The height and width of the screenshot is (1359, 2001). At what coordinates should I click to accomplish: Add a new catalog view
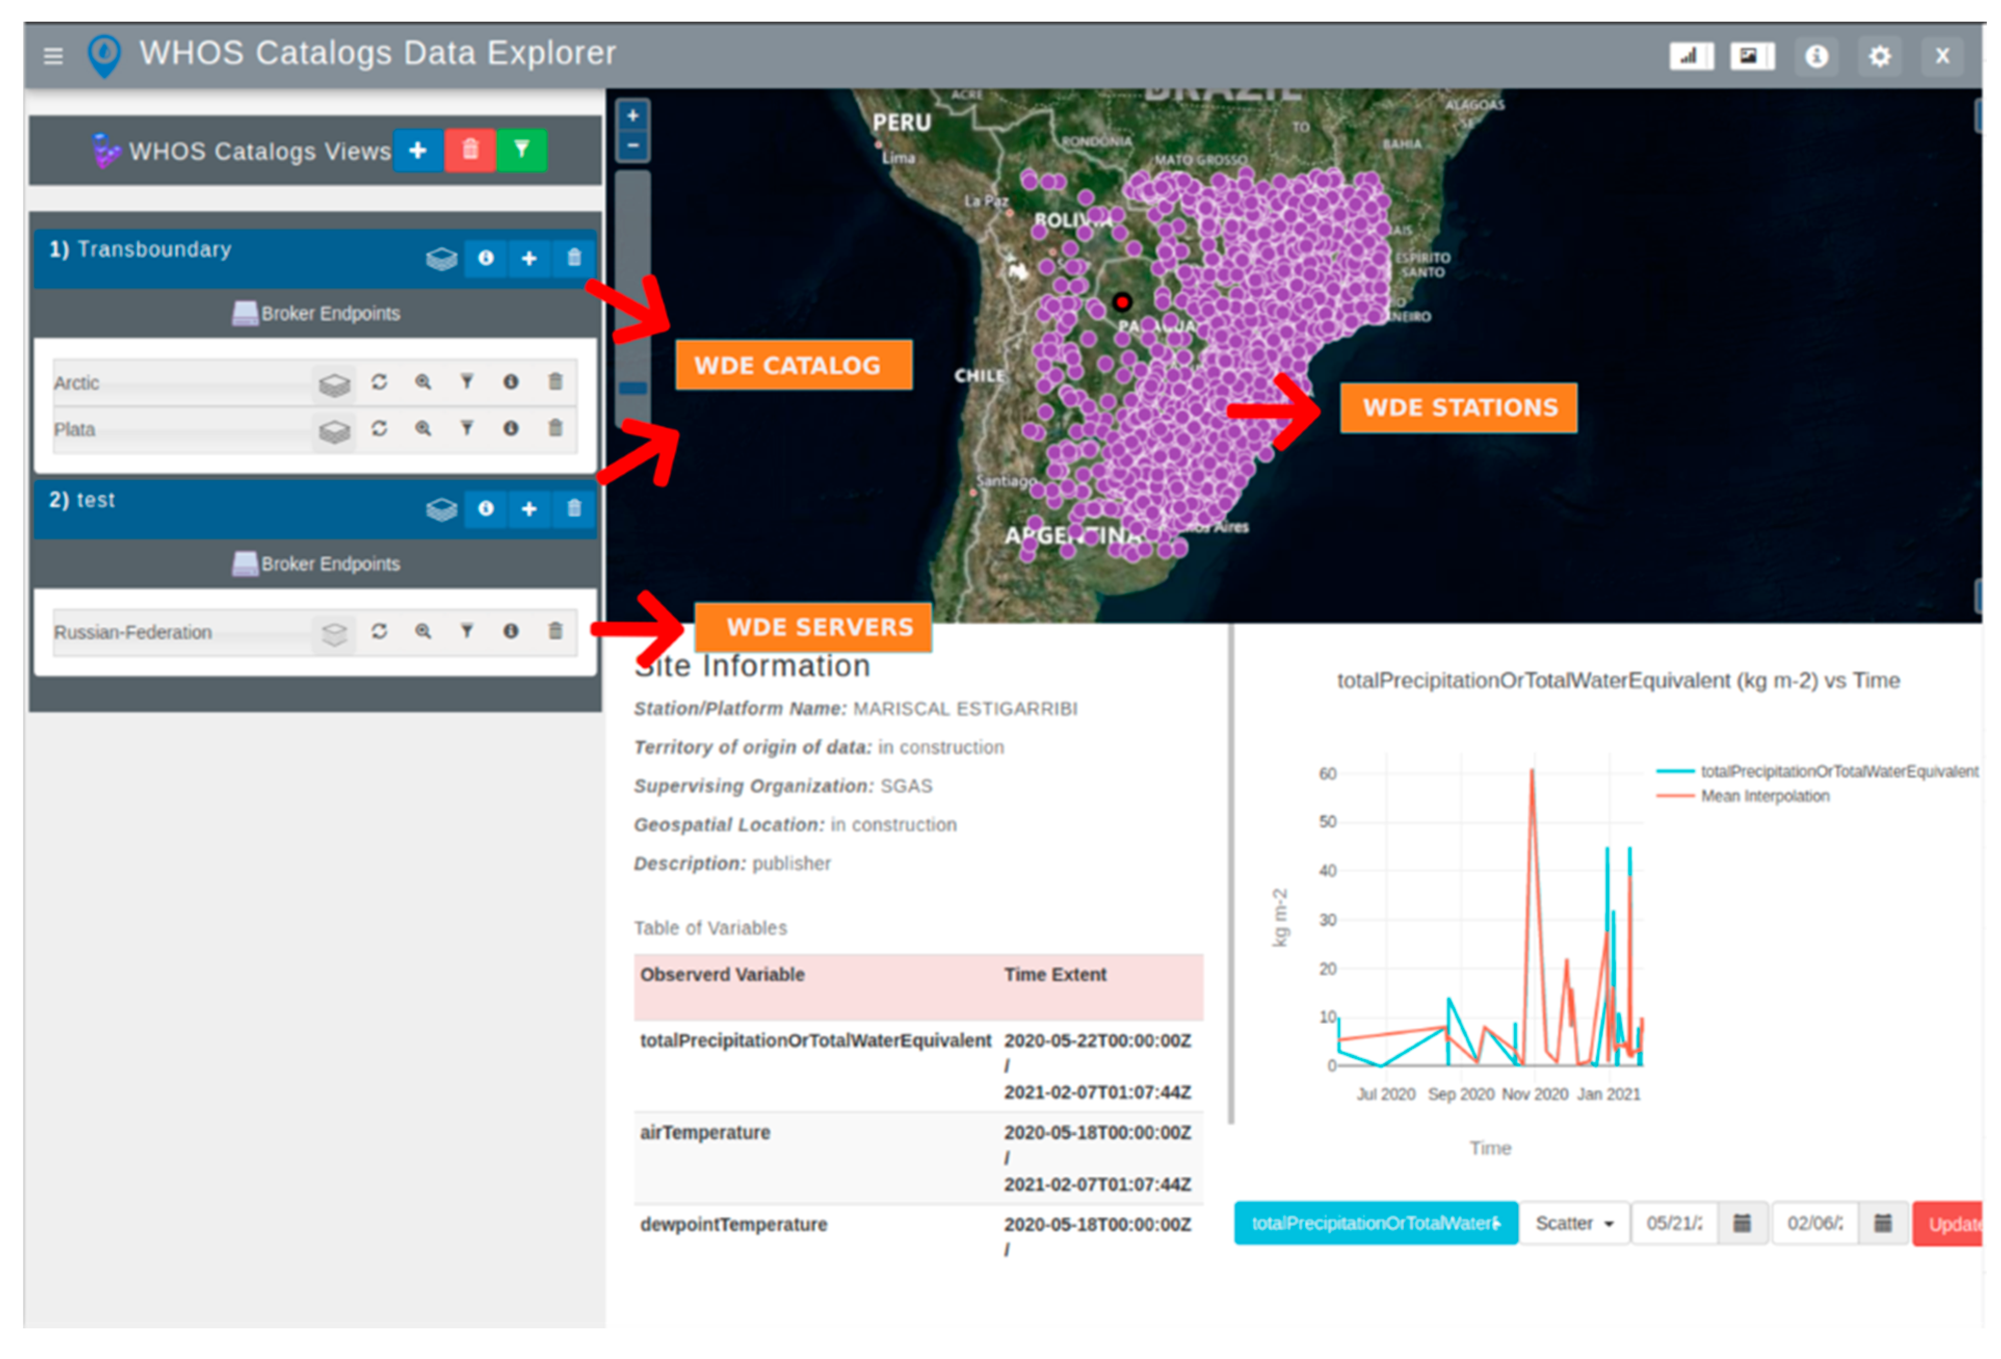pos(418,151)
